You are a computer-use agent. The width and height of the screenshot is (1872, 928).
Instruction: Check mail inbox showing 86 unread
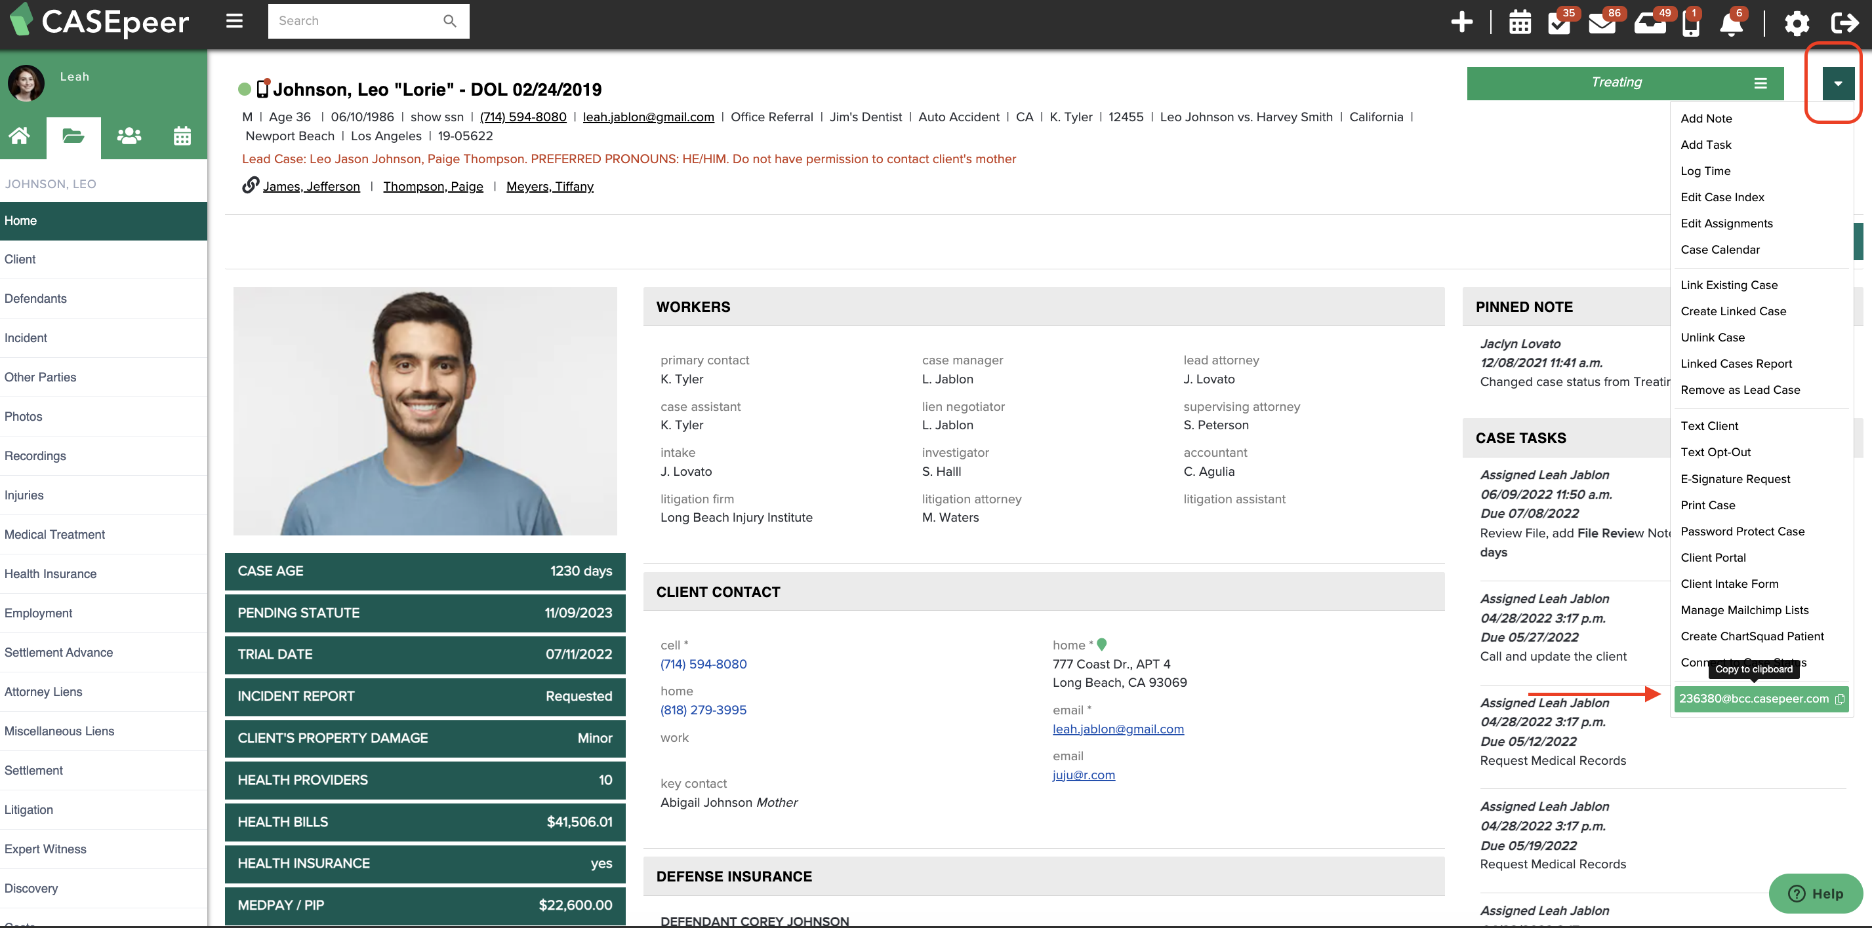pos(1604,22)
